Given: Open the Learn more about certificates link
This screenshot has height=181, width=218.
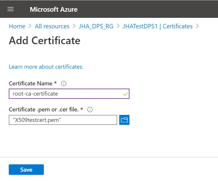Looking at the screenshot, I should pyautogui.click(x=46, y=67).
